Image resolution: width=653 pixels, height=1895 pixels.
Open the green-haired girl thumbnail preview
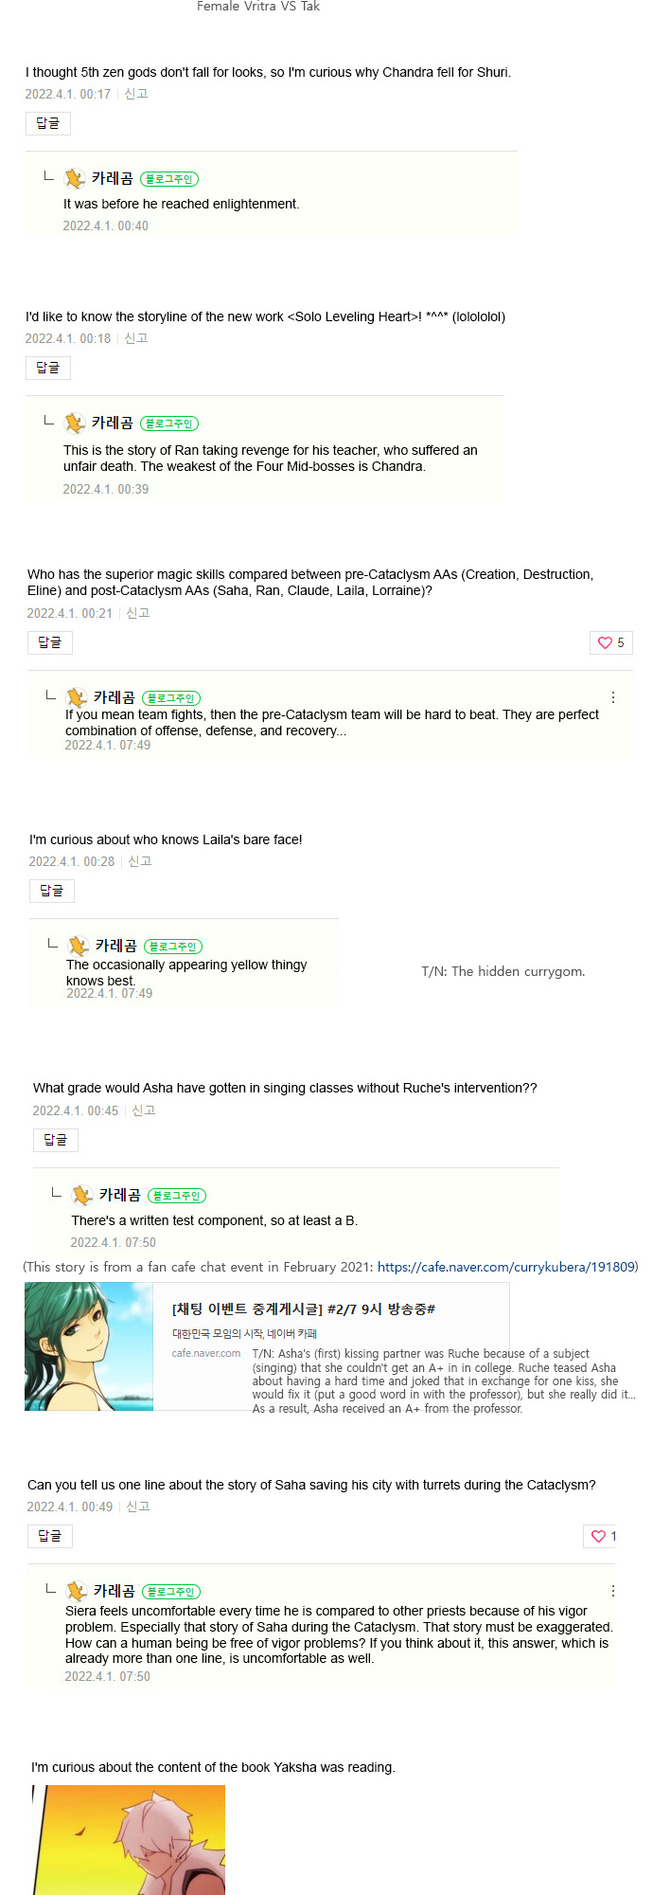pos(89,1346)
